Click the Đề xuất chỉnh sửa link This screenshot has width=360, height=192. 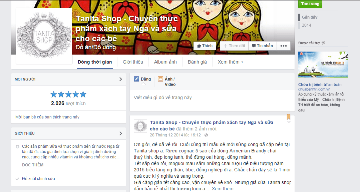click(x=38, y=179)
